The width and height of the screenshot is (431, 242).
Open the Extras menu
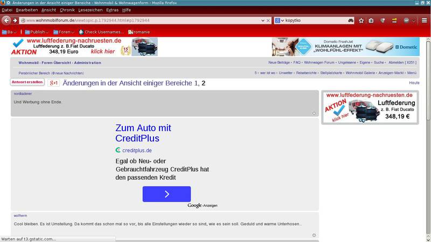112,10
